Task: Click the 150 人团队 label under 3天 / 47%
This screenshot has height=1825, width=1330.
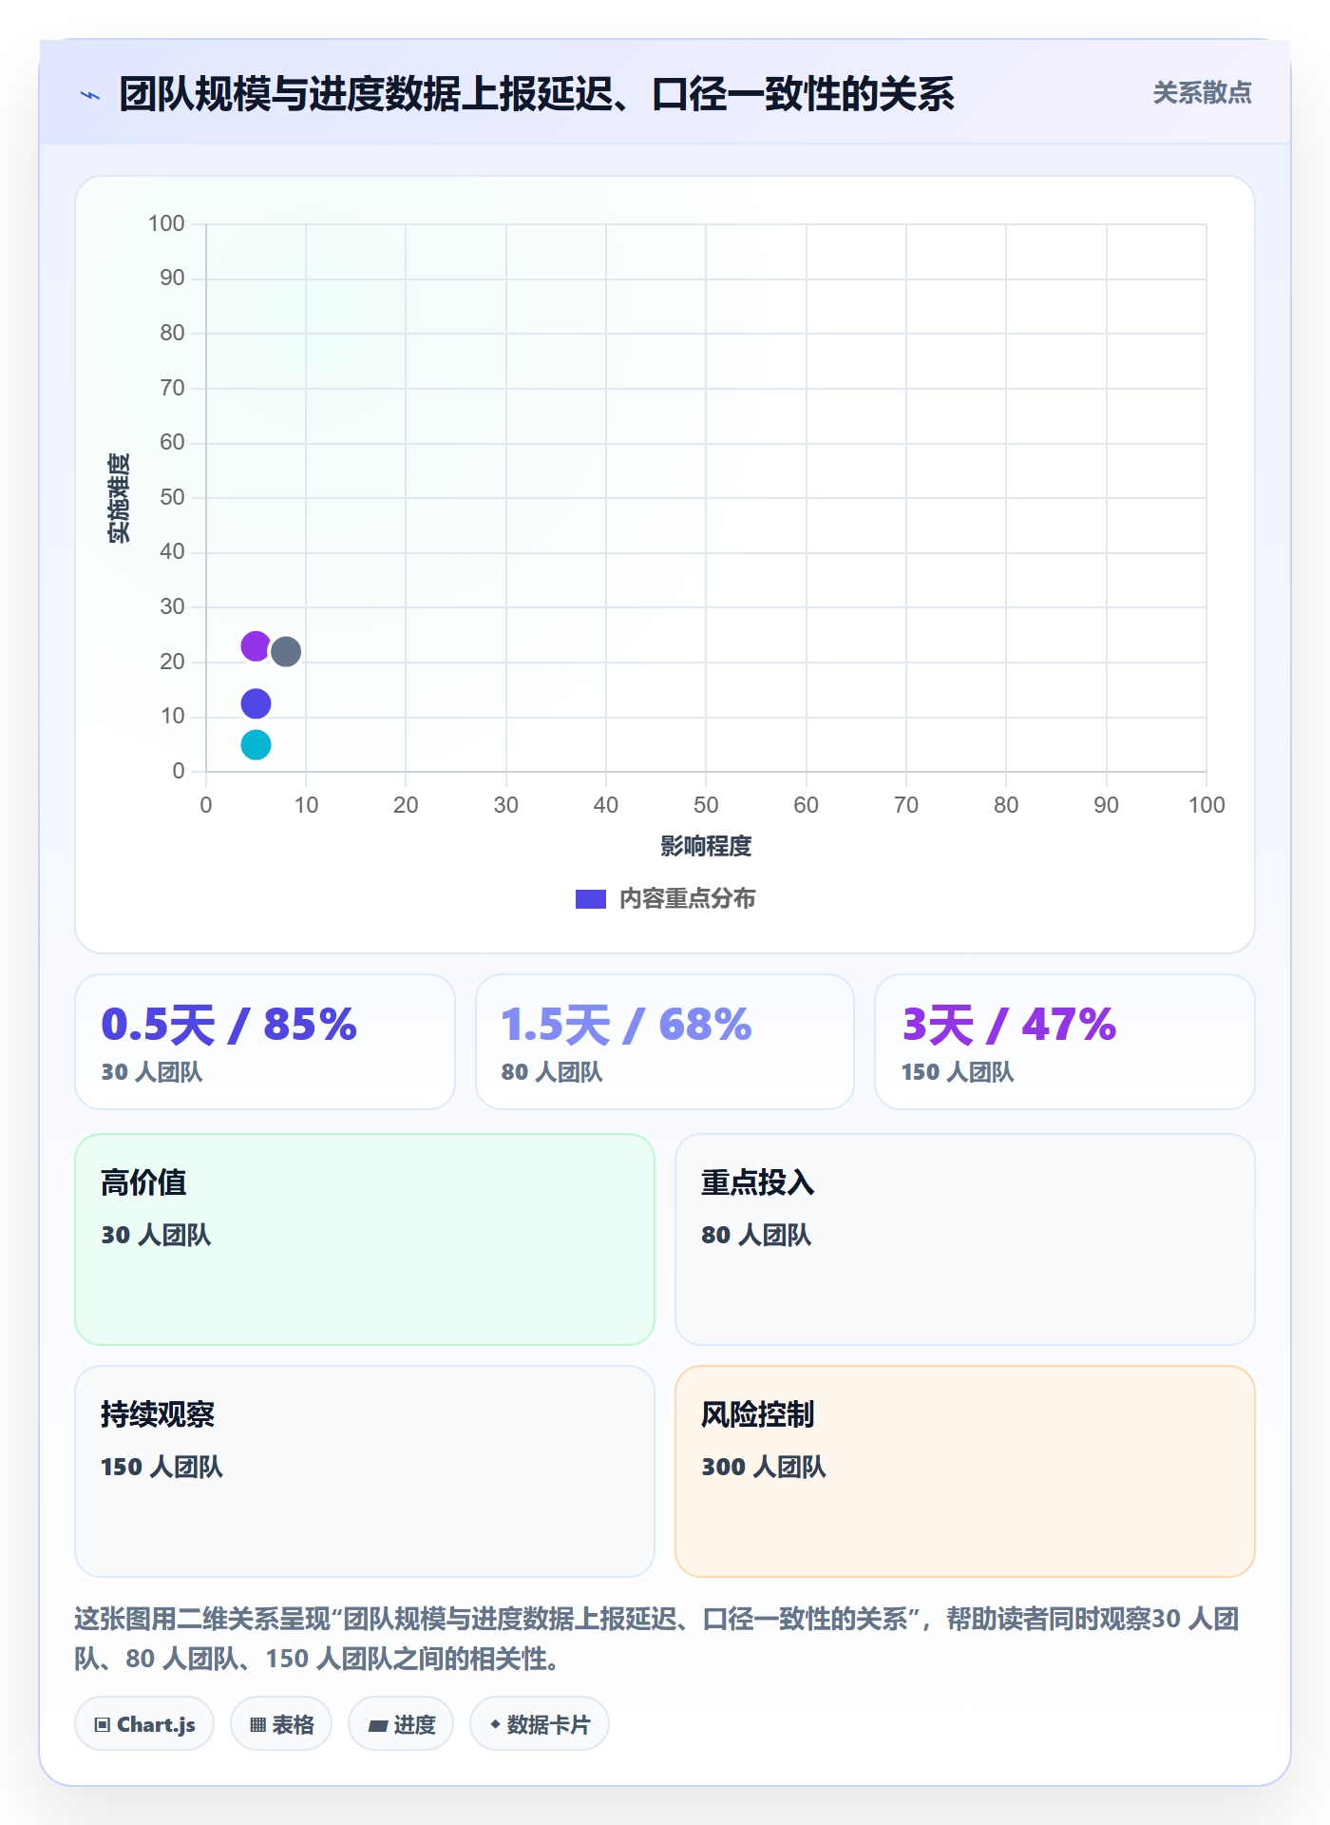Action: (958, 1072)
